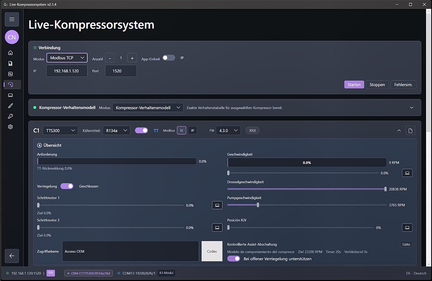The width and height of the screenshot is (432, 281).
Task: Open the Modbus TCP mode dropdown
Action: coord(67,58)
